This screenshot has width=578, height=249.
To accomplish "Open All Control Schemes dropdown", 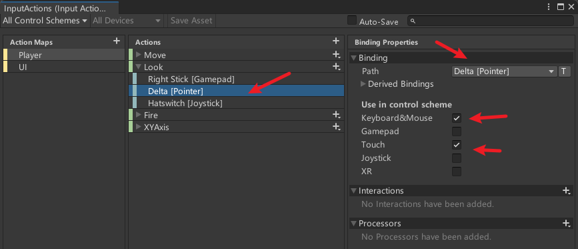I will pyautogui.click(x=45, y=21).
